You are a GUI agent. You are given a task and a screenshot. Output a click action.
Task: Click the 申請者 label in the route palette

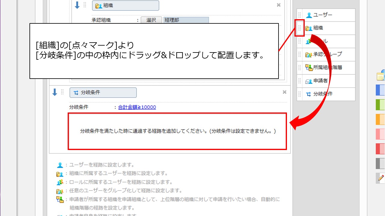point(321,81)
